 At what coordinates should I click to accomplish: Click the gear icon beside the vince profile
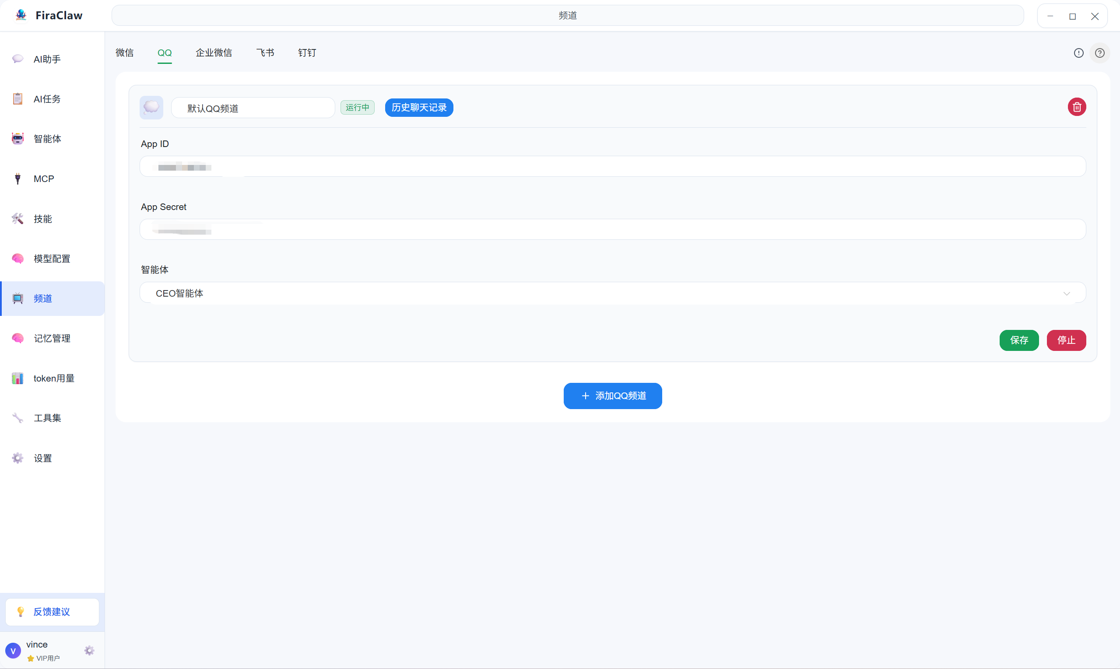[x=89, y=651]
